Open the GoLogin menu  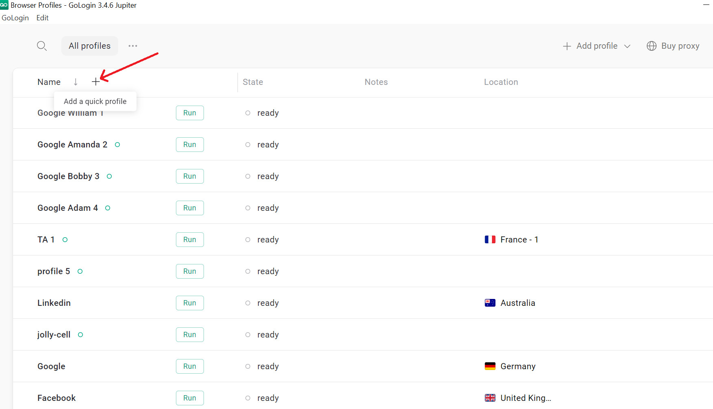15,18
